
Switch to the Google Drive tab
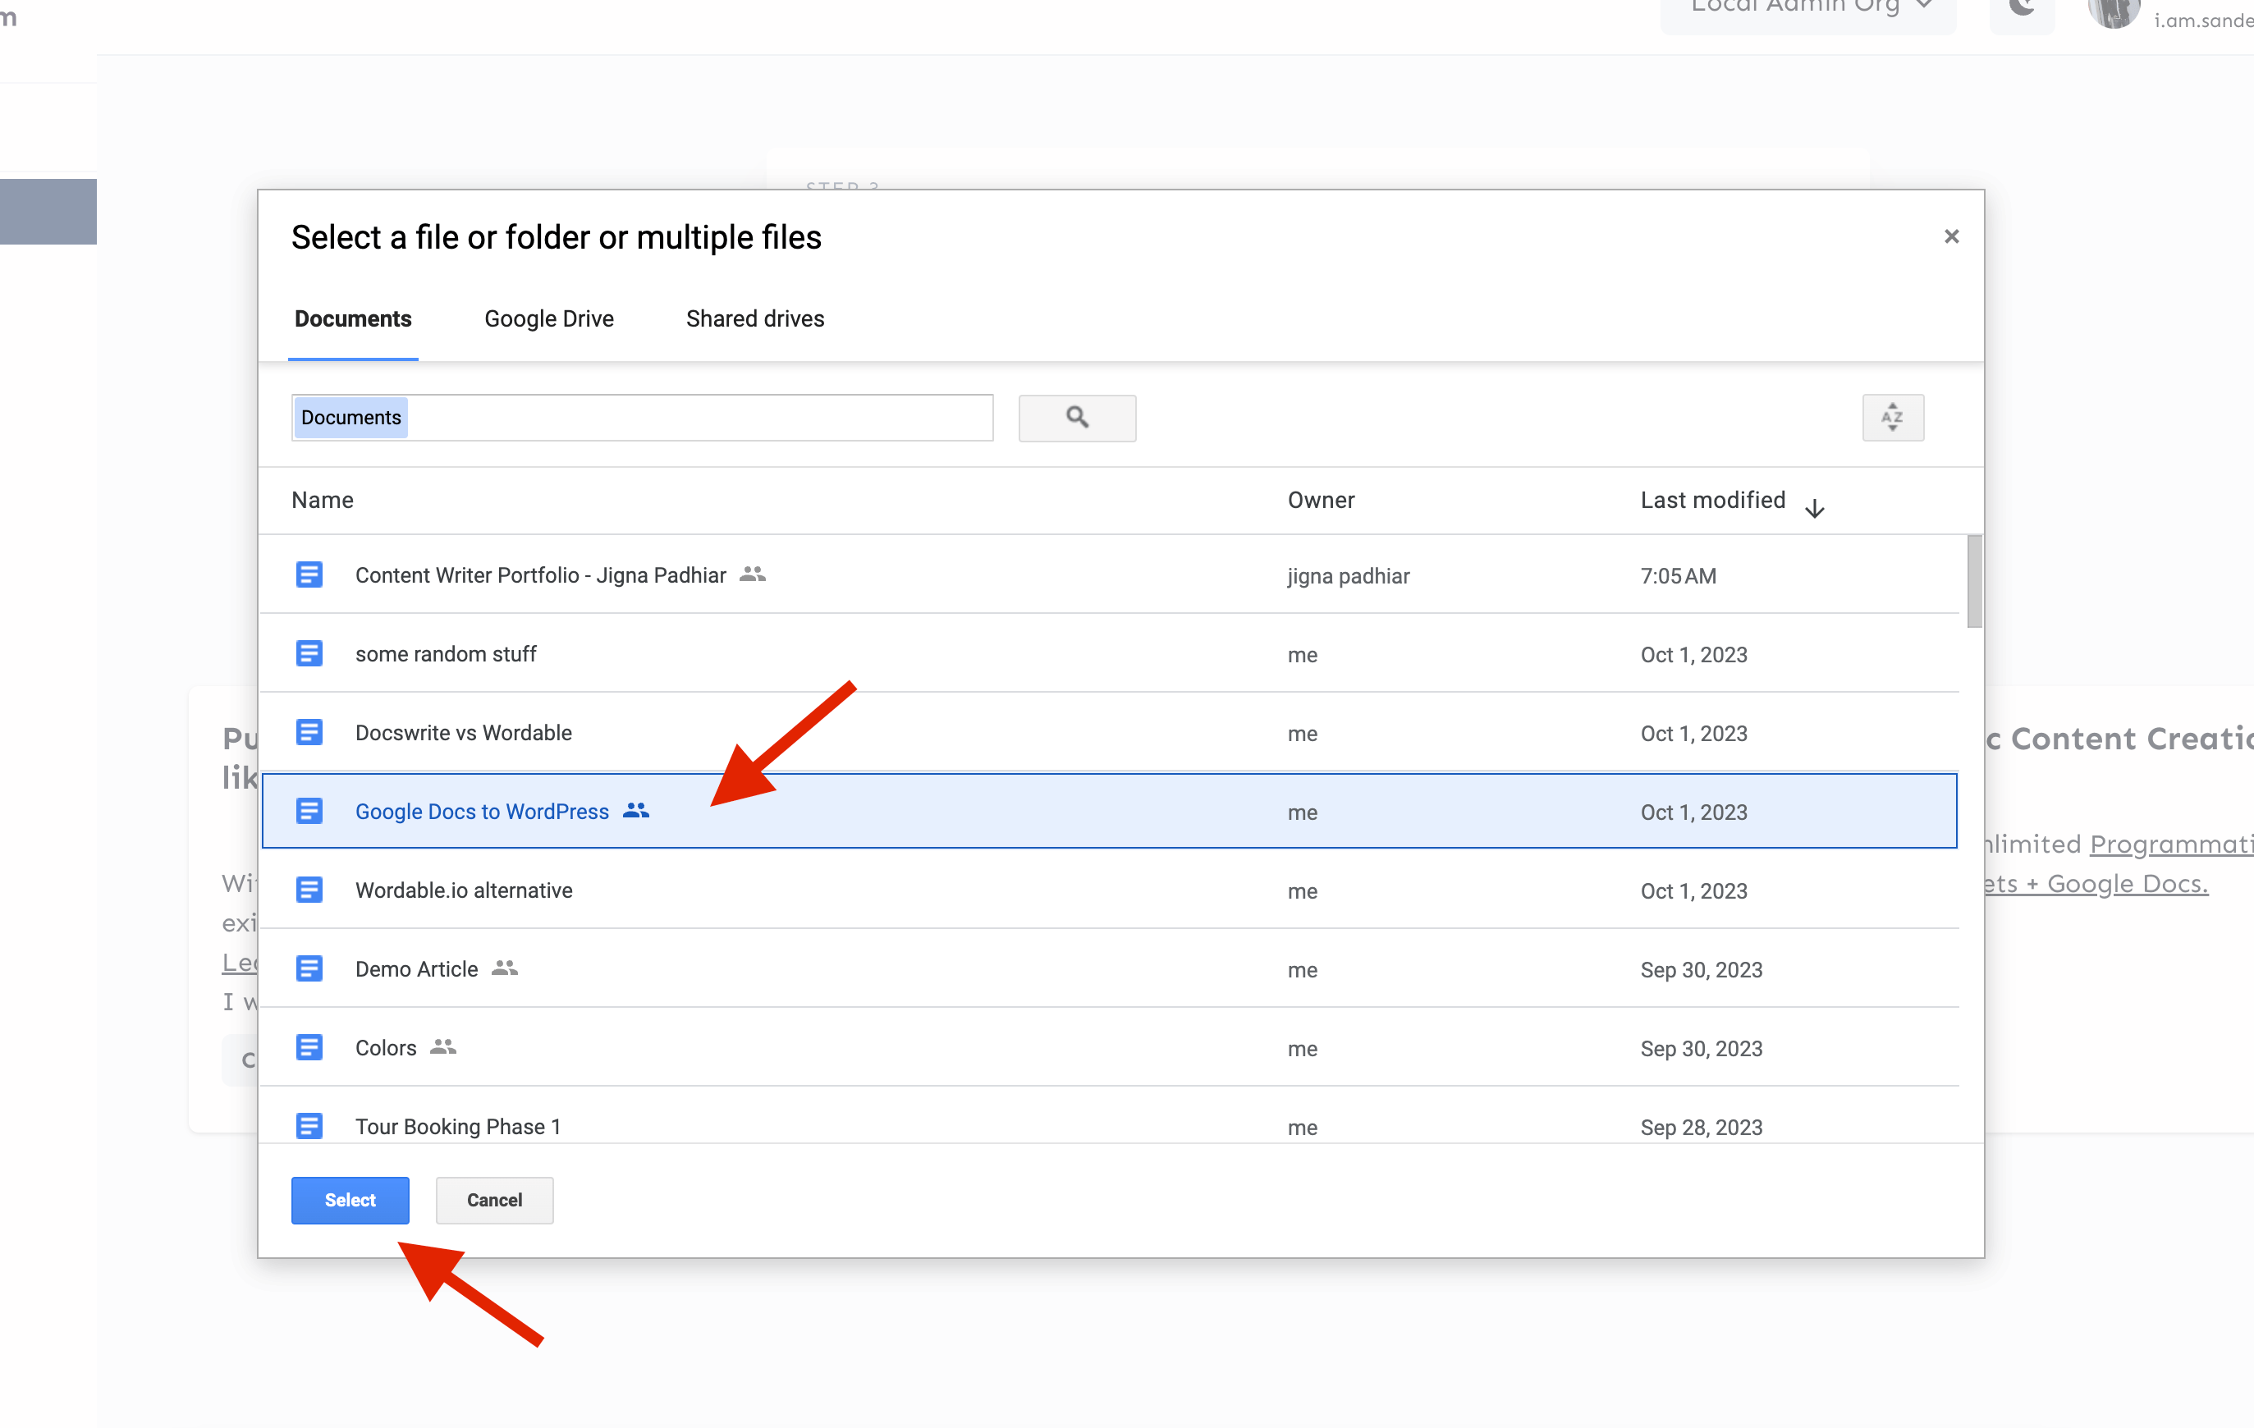(548, 318)
